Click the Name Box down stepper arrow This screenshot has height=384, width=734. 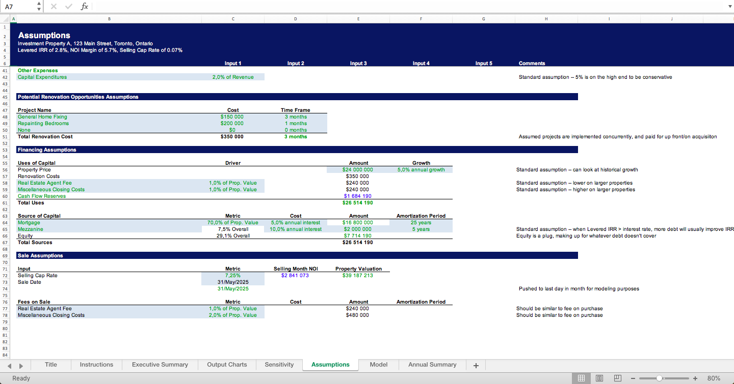[38, 9]
